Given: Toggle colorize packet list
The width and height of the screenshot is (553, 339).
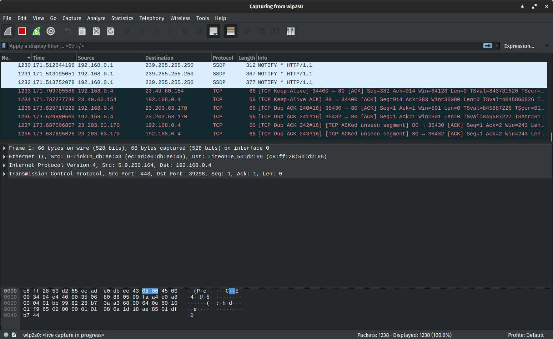Looking at the screenshot, I should [x=230, y=31].
